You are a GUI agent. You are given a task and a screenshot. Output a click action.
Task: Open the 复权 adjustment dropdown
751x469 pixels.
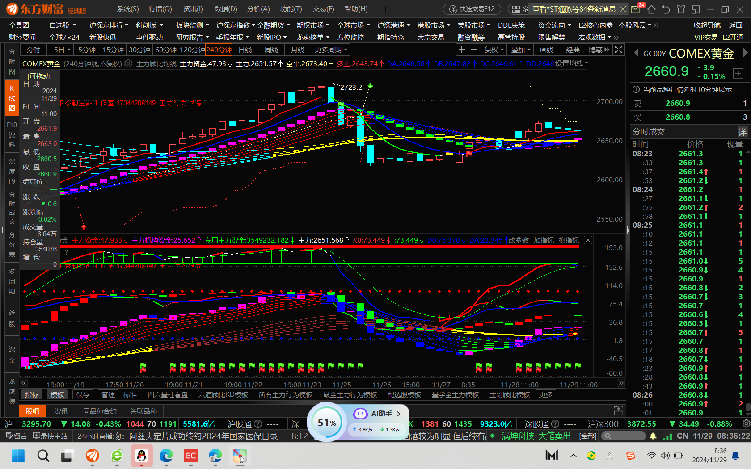(494, 50)
